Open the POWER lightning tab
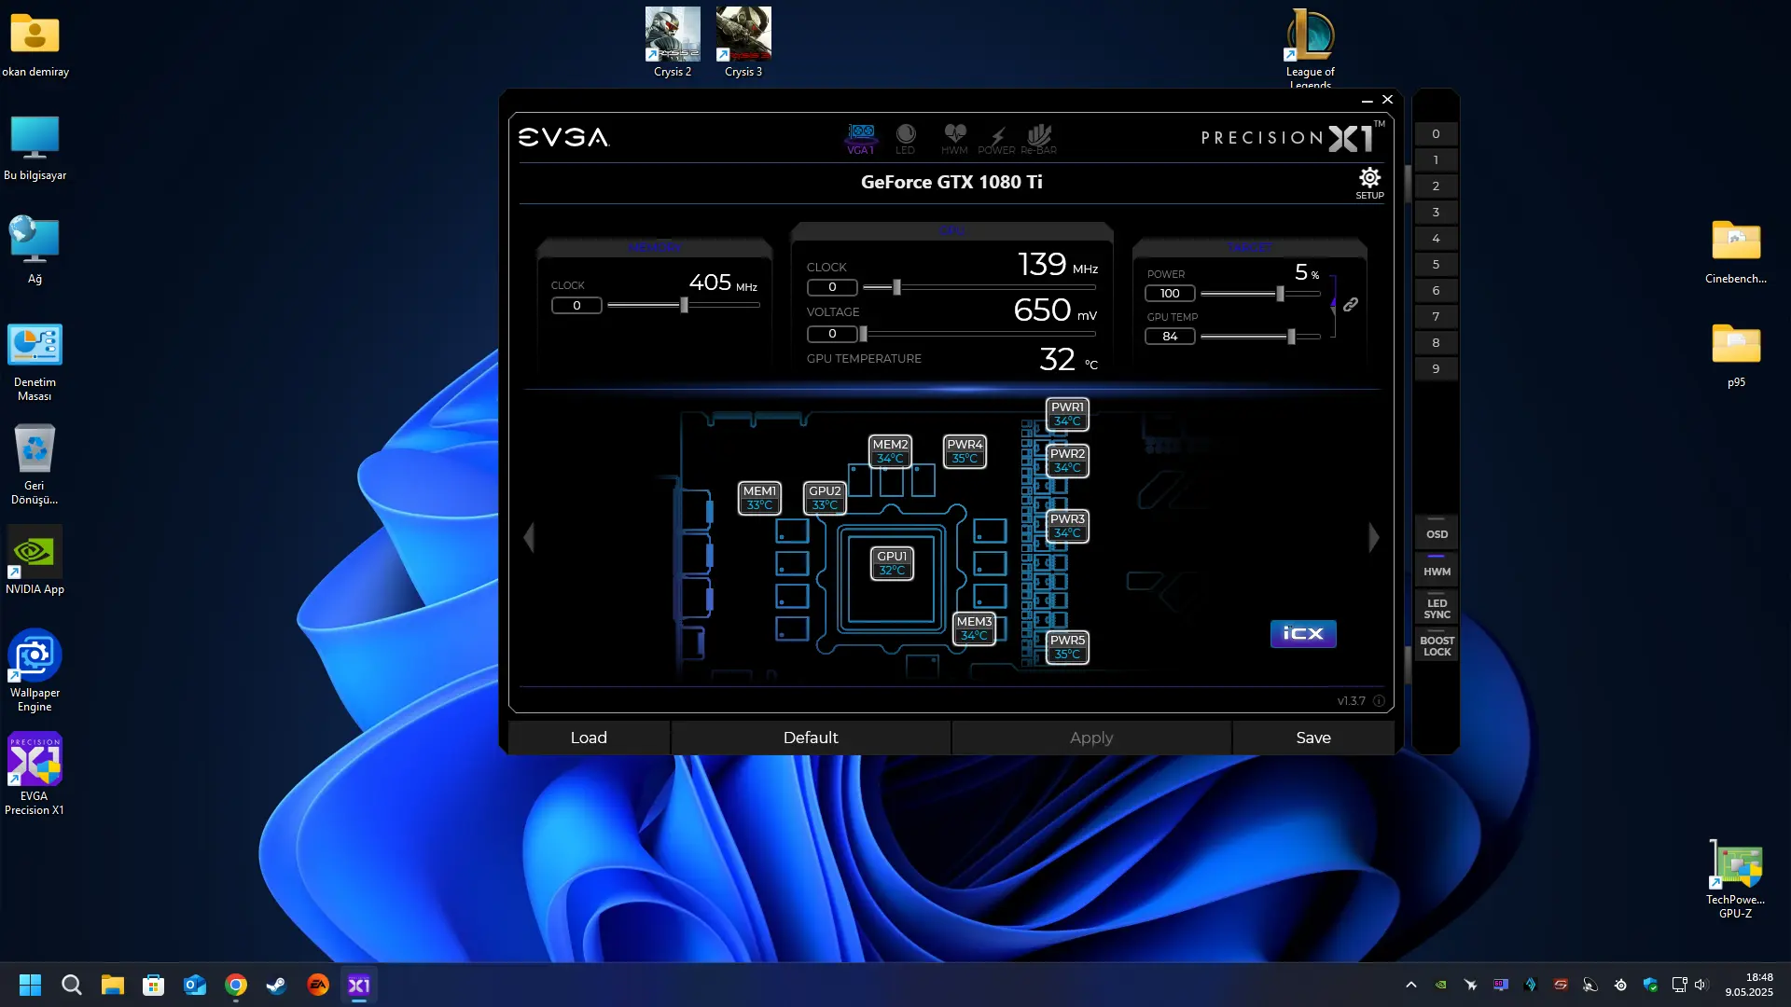The image size is (1791, 1007). (996, 140)
